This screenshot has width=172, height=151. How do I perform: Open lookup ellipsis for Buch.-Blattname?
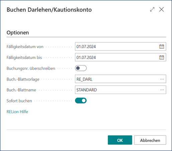(162, 90)
